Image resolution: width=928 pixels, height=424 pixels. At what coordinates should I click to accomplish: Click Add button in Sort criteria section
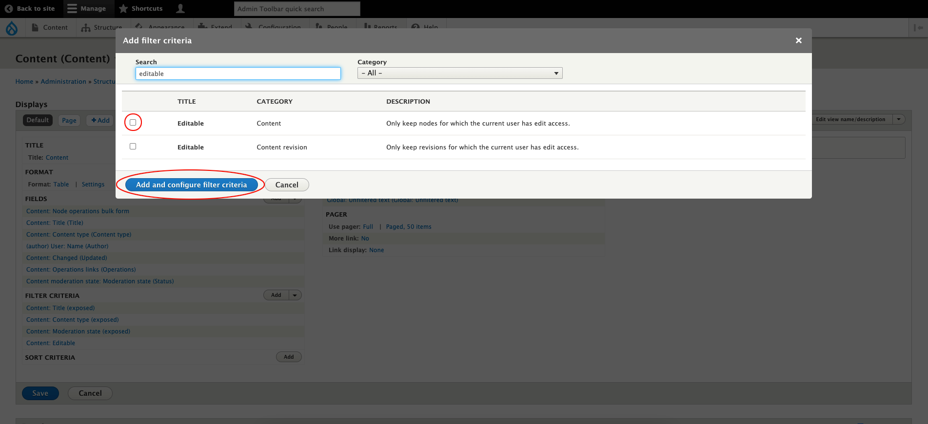pos(289,357)
